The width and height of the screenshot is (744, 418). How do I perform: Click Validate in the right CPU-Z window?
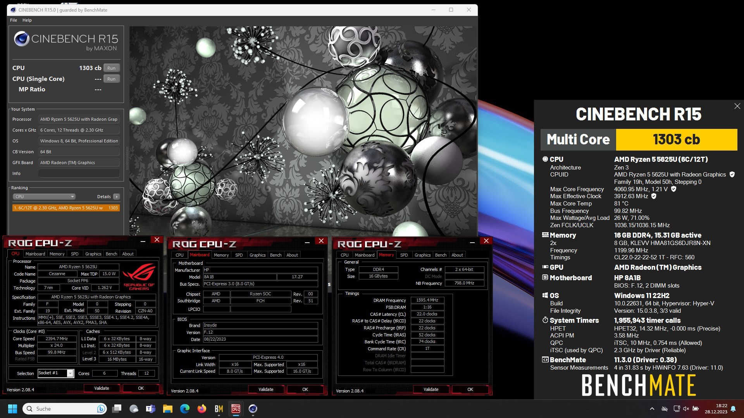431,389
